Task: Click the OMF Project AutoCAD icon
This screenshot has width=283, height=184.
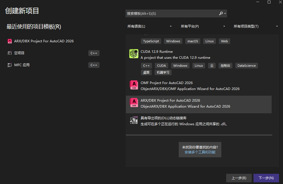Action: click(x=134, y=85)
